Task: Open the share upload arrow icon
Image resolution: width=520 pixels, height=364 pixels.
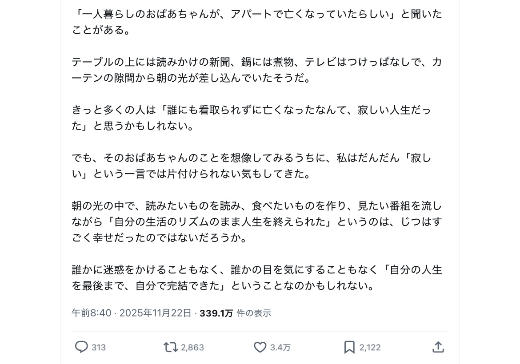Action: coord(438,347)
